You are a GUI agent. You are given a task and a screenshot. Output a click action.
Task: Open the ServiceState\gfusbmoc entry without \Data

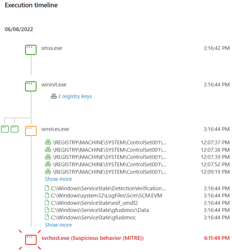[93, 218]
